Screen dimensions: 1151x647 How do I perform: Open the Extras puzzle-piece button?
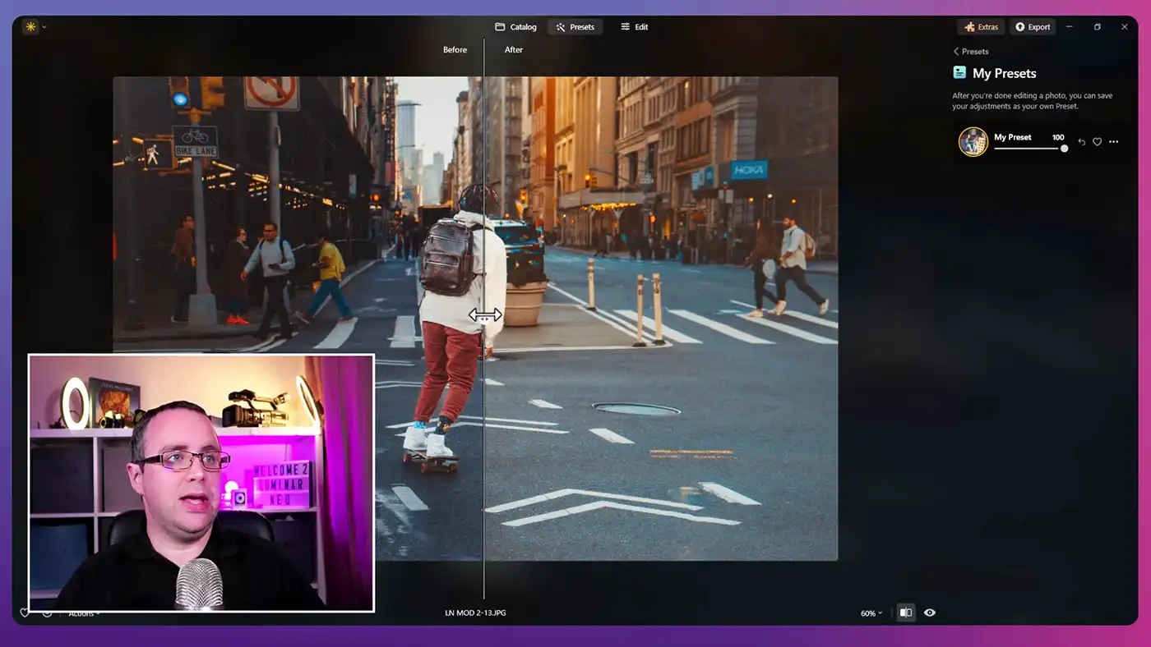pos(982,27)
